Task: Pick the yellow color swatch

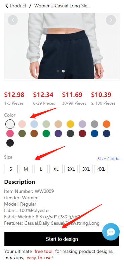Action: (x=70, y=124)
